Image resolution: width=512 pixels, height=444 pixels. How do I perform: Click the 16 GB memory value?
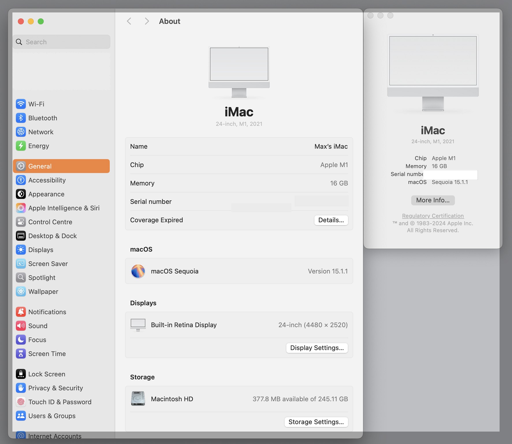click(x=339, y=183)
